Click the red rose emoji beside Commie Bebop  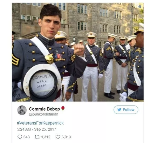tap(63, 108)
